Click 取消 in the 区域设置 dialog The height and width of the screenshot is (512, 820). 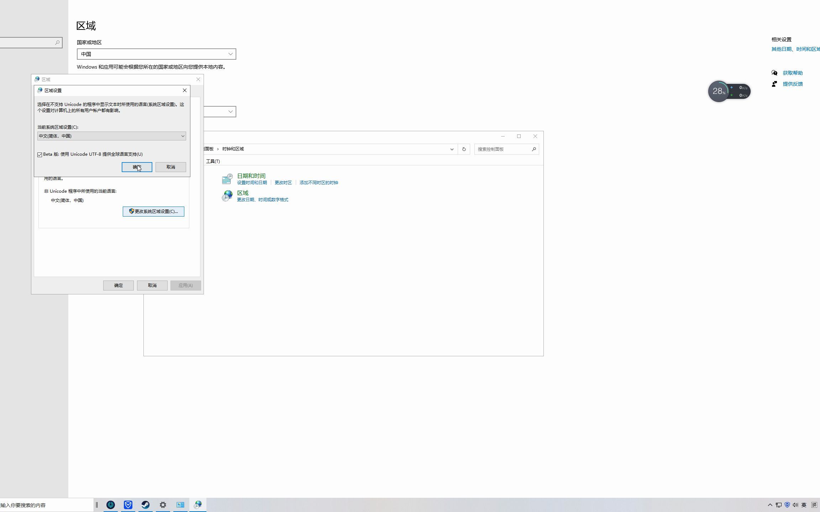tap(170, 167)
